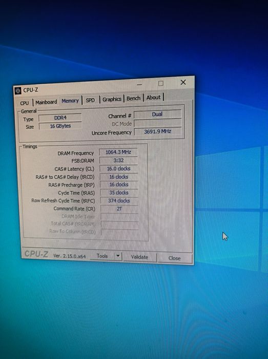The height and width of the screenshot is (359, 268).
Task: Click the CPU-Z title bar icon
Action: [x=18, y=91]
